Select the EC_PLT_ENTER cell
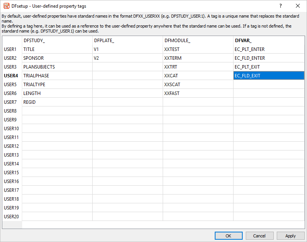This screenshot has height=242, width=307. tap(269, 49)
